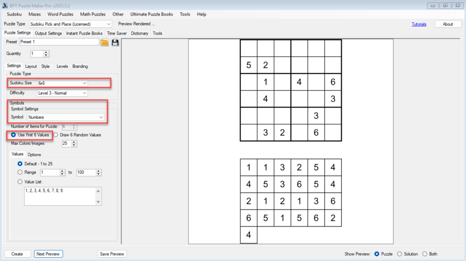
Task: Click the Save Preview button
Action: (x=112, y=254)
